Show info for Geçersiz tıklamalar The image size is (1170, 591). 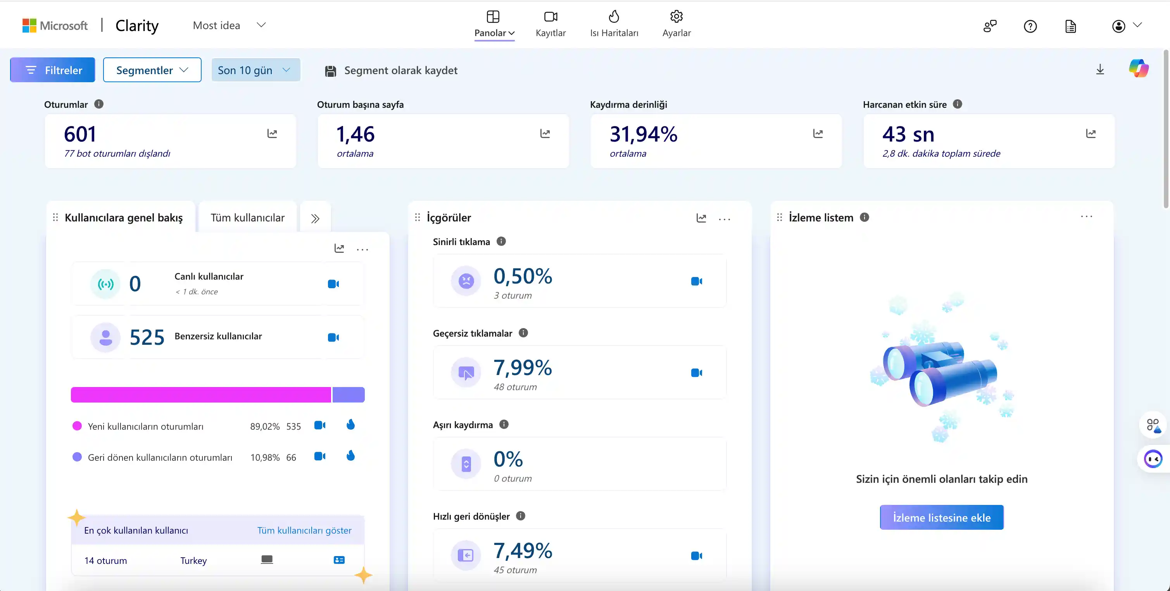[523, 333]
